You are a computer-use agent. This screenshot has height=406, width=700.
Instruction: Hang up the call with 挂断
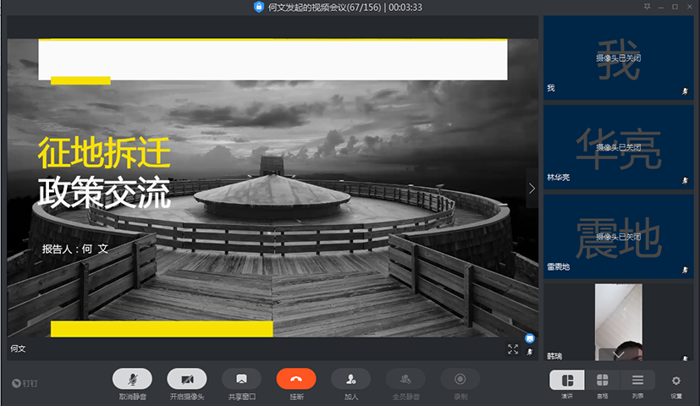pos(296,379)
